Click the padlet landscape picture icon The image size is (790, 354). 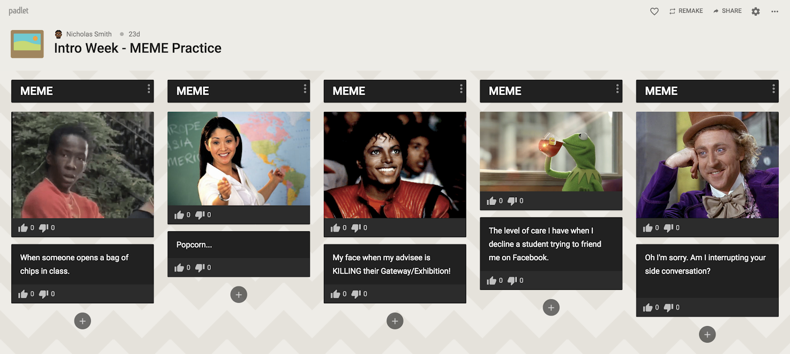click(27, 44)
